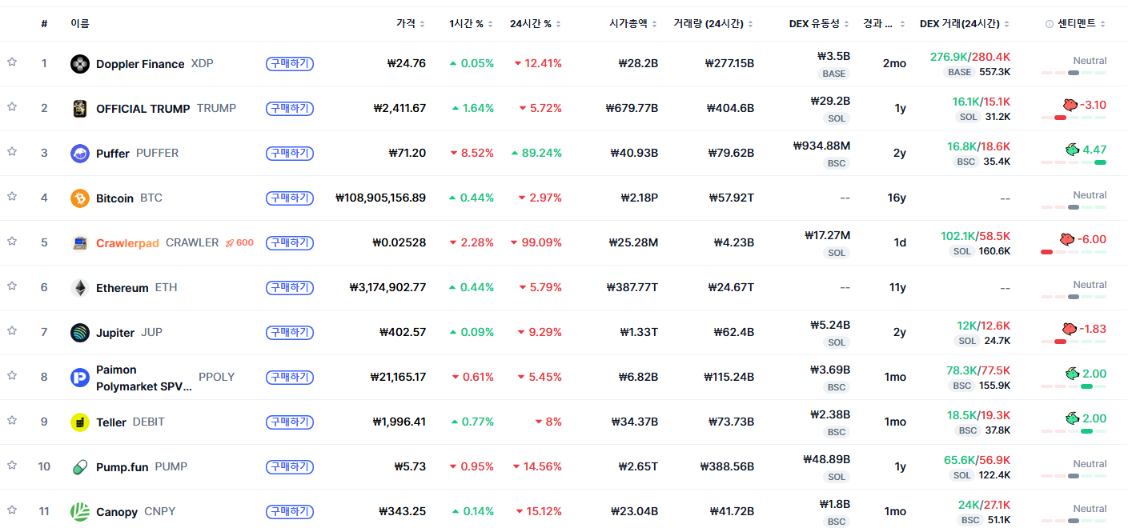Toggle the Teller watchlist star

coord(12,421)
